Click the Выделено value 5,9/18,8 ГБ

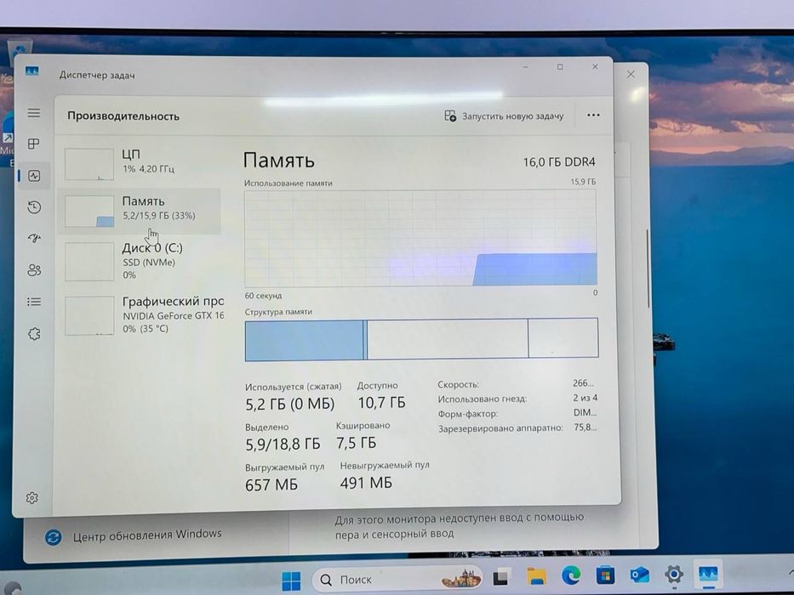pos(283,445)
